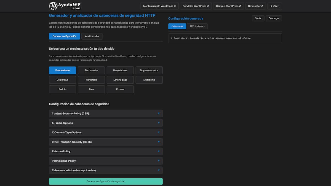Image resolution: width=331 pixels, height=186 pixels.
Task: Select the .htaccess output tab
Action: point(177,26)
